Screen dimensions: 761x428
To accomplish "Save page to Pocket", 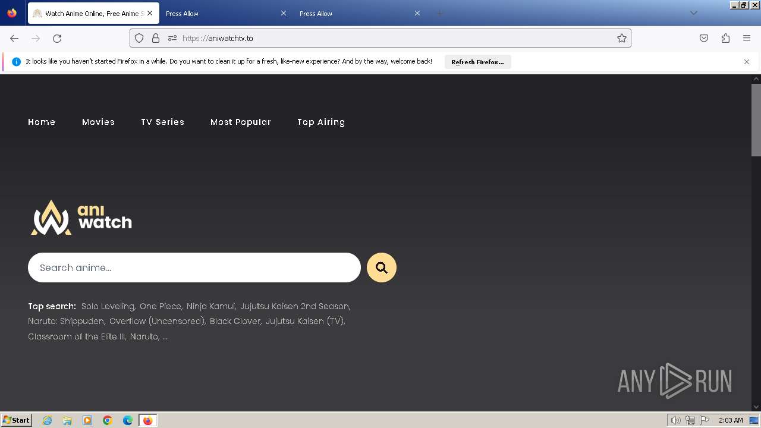I will [x=704, y=38].
